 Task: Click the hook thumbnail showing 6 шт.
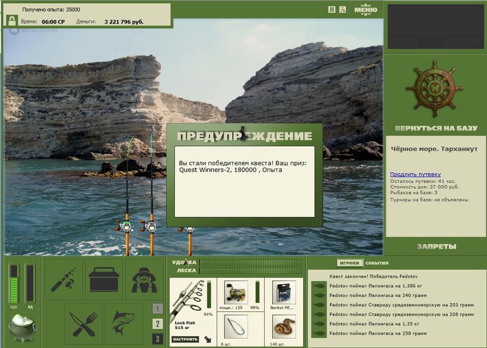(236, 327)
